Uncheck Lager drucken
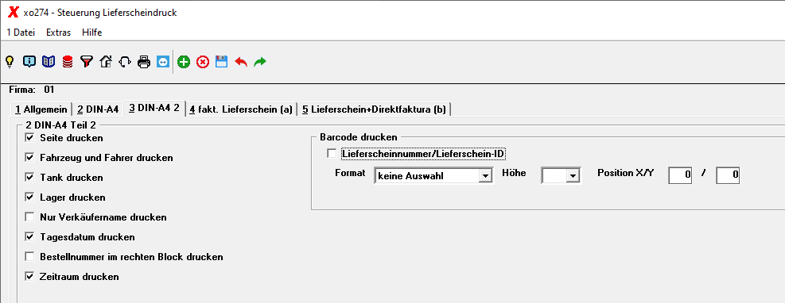The image size is (785, 303). (x=29, y=198)
